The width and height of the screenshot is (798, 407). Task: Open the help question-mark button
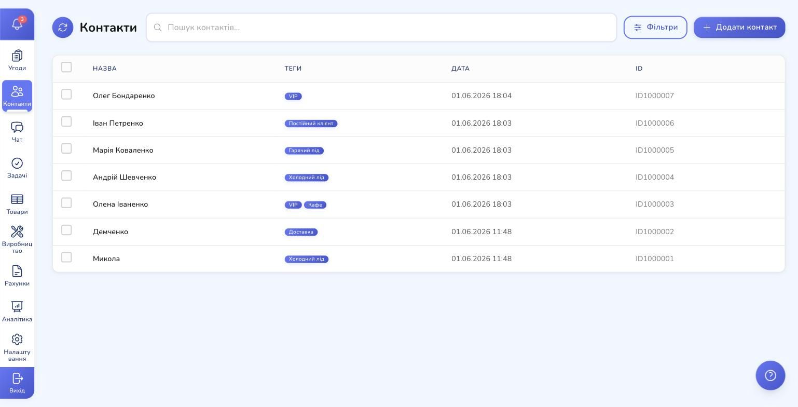pos(771,375)
